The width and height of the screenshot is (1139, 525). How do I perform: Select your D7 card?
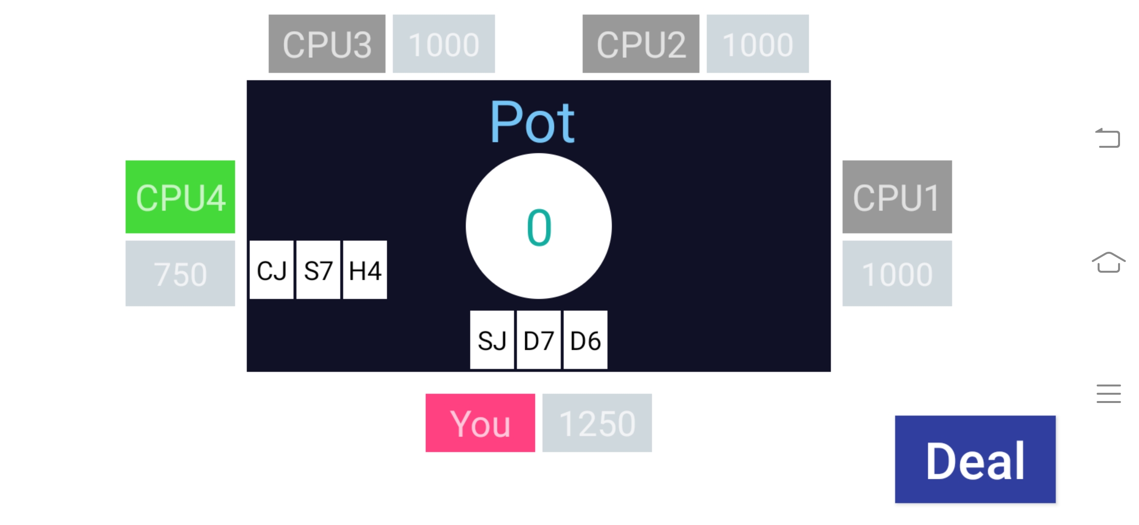[538, 340]
